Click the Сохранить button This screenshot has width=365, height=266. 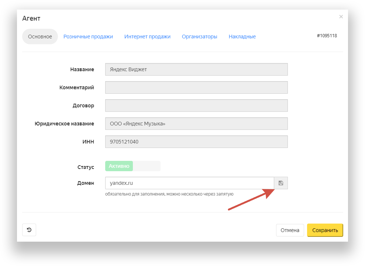325,230
